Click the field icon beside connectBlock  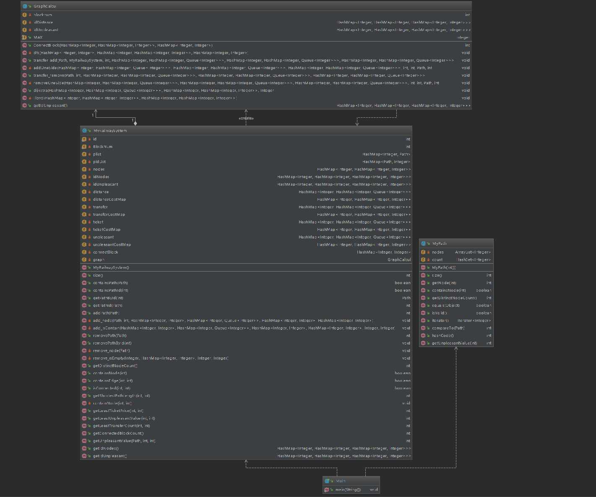84,252
